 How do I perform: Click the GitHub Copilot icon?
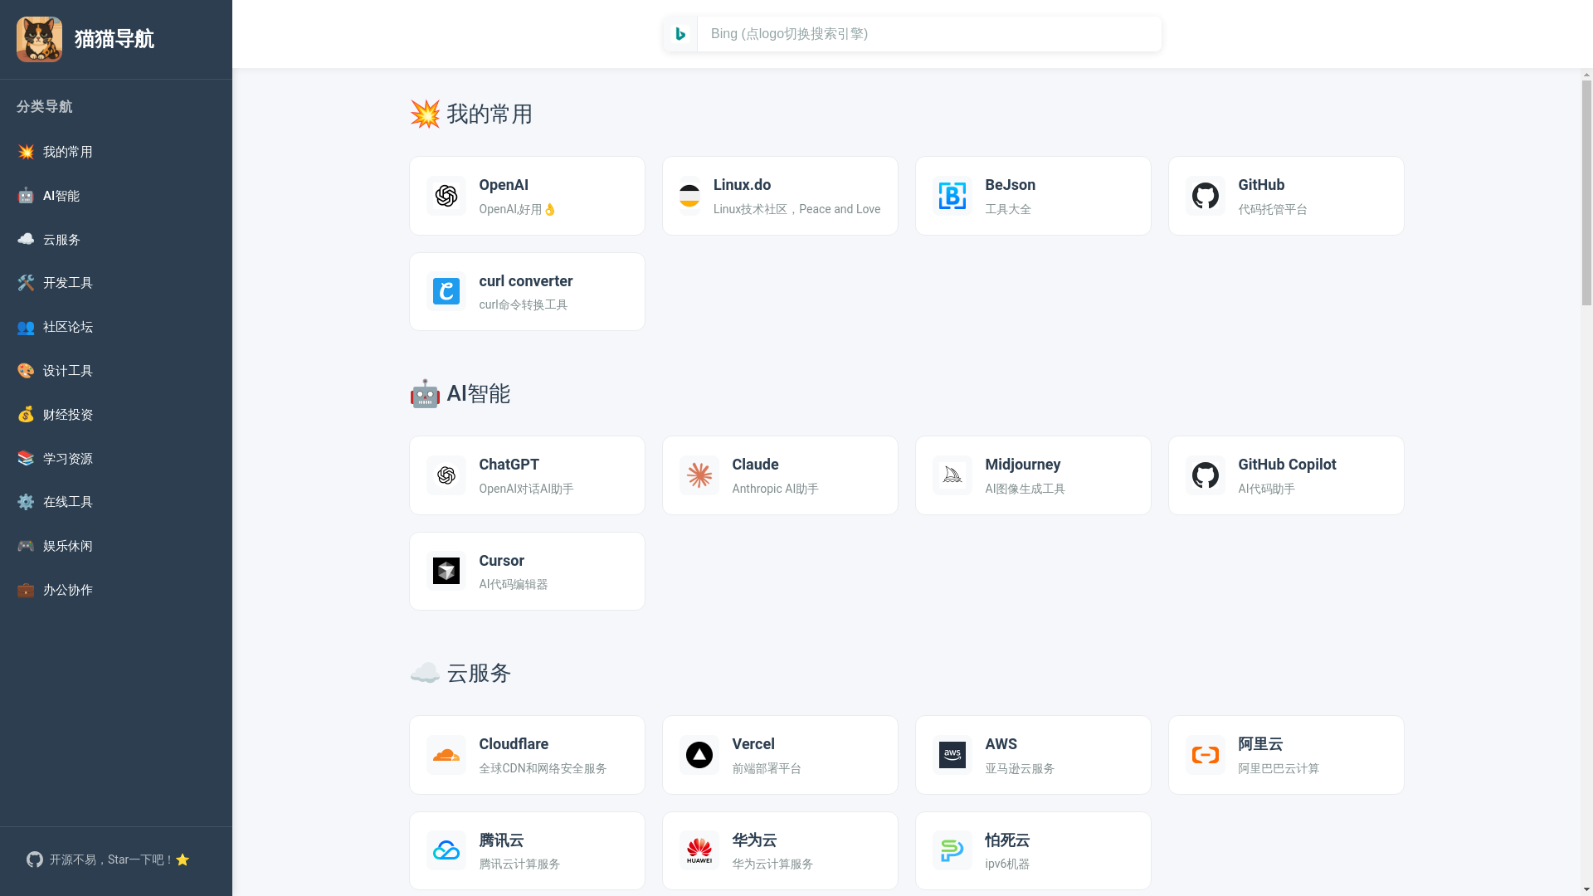[x=1206, y=475]
